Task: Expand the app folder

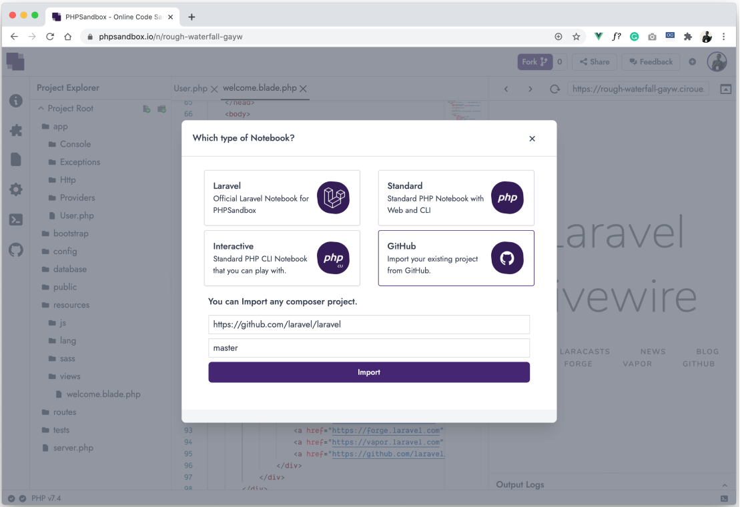Action: tap(60, 126)
